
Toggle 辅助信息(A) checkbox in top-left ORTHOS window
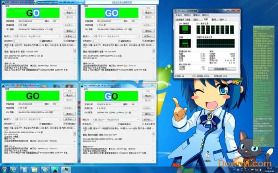pyautogui.click(x=40, y=41)
